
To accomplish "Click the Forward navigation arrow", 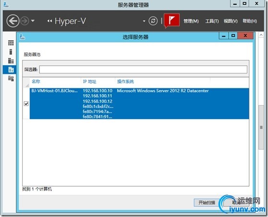I will coord(25,21).
